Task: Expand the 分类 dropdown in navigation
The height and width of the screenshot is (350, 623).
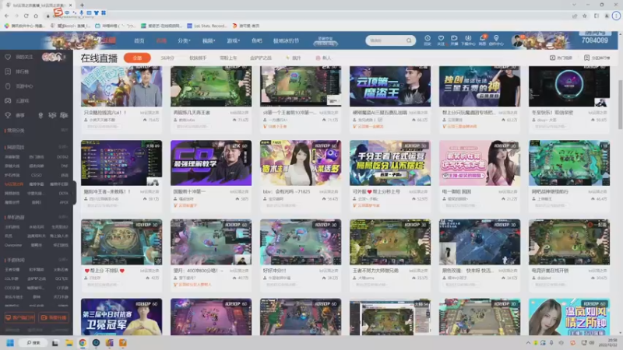Action: [x=184, y=41]
